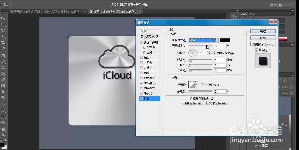The width and height of the screenshot is (299, 150).
Task: Select the Pen tool
Action: (x=3, y=104)
